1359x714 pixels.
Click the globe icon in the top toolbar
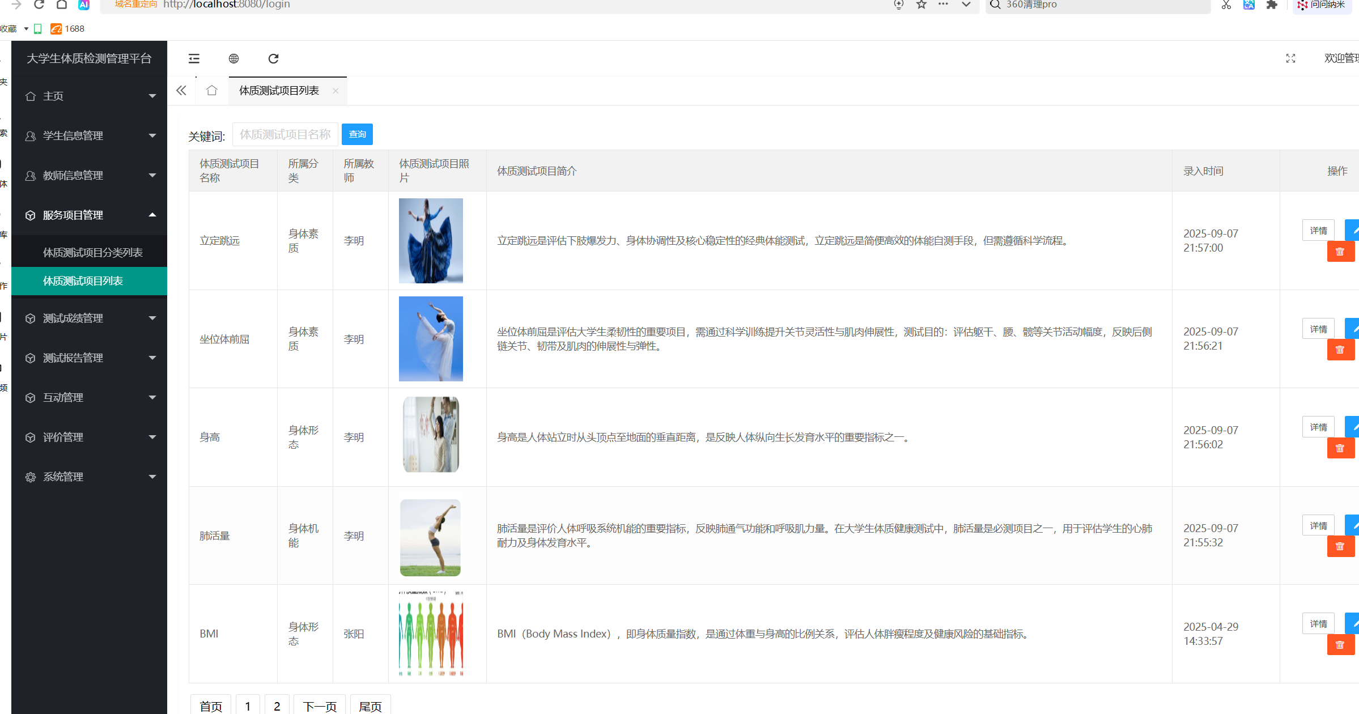pyautogui.click(x=233, y=58)
